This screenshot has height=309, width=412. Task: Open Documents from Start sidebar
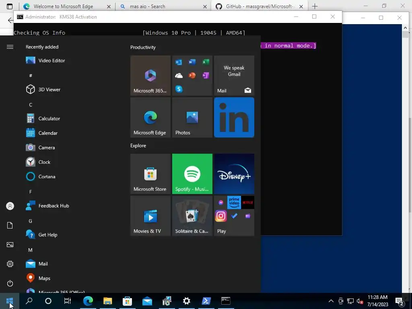tap(10, 225)
